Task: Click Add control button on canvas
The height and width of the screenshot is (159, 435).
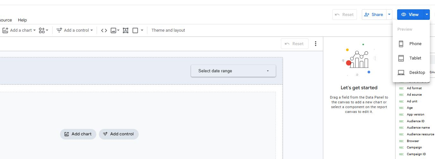Action: (118, 134)
